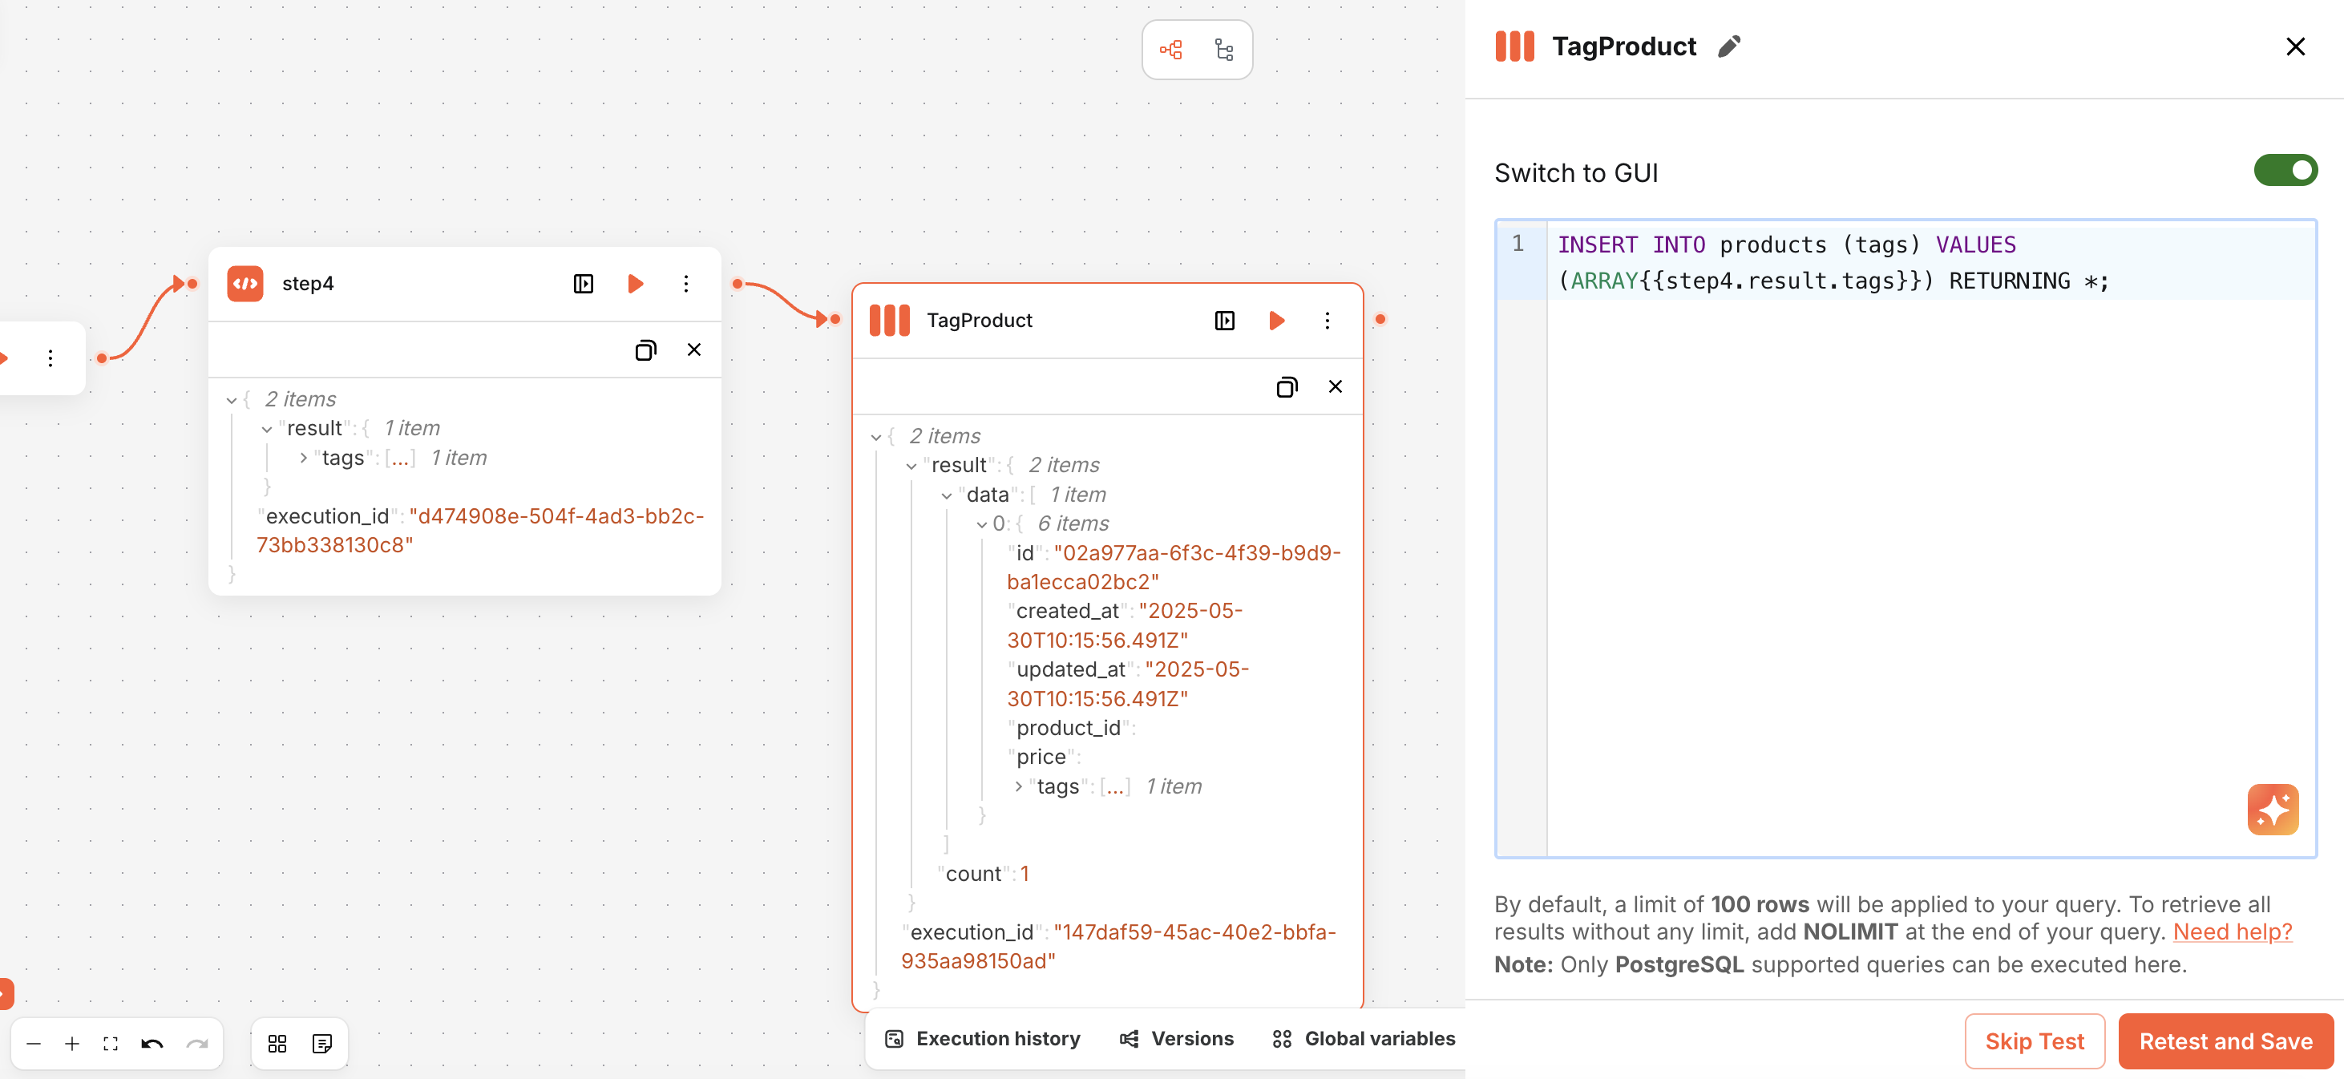Collapse step4 "result" object

(x=267, y=430)
